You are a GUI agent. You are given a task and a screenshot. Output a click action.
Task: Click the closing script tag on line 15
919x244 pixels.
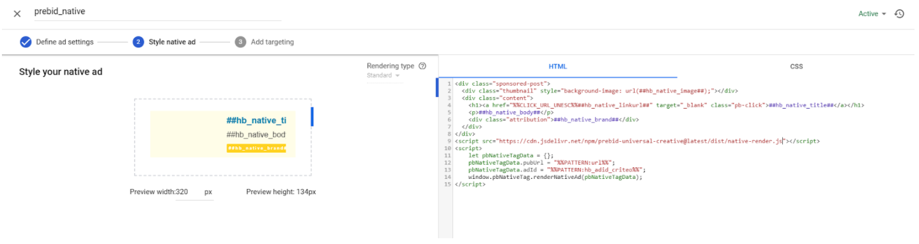point(470,184)
